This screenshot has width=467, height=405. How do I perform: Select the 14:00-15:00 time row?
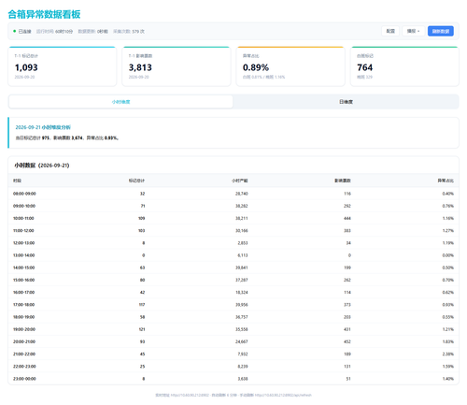pos(233,268)
